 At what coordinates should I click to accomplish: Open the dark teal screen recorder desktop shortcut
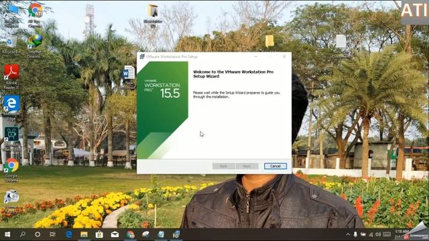click(11, 139)
